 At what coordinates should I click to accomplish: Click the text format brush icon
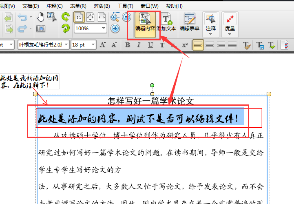point(247,45)
